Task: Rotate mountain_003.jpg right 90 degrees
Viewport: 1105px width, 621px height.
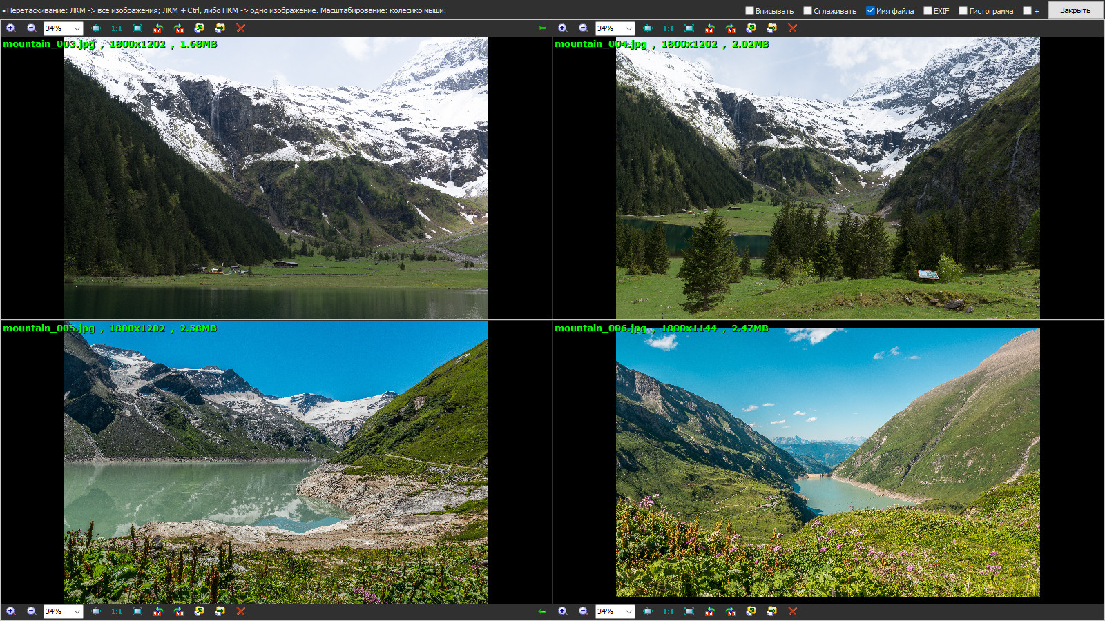Action: tap(177, 28)
